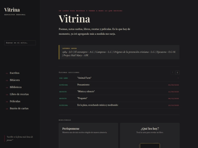Image resolution: width=198 pixels, height=148 pixels.
Task: Click the 'ESCRITO' tag beside Pregunta
Action: point(63,99)
